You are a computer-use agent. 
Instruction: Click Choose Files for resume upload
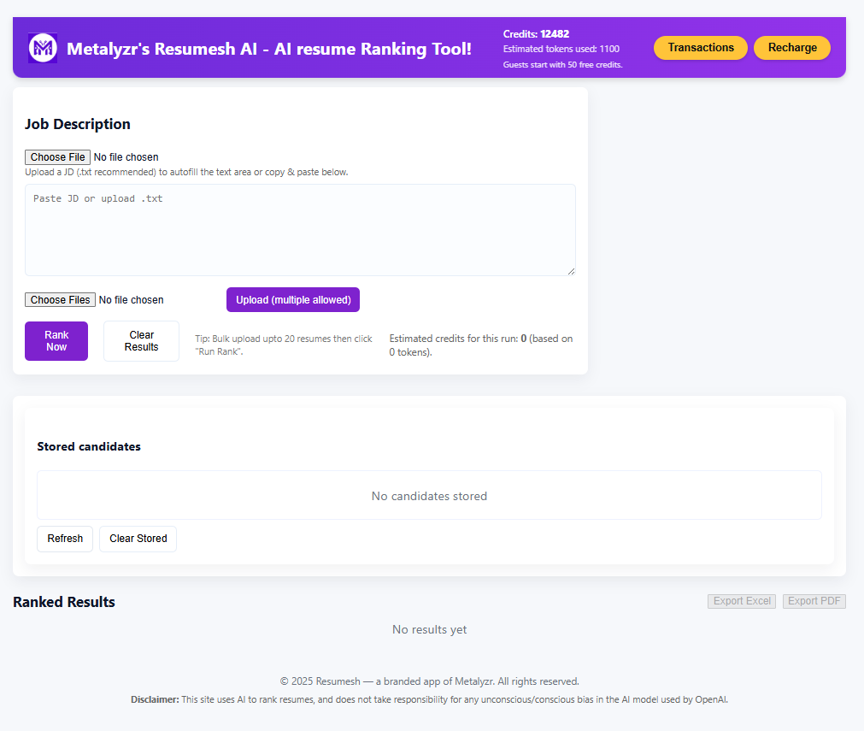[61, 300]
